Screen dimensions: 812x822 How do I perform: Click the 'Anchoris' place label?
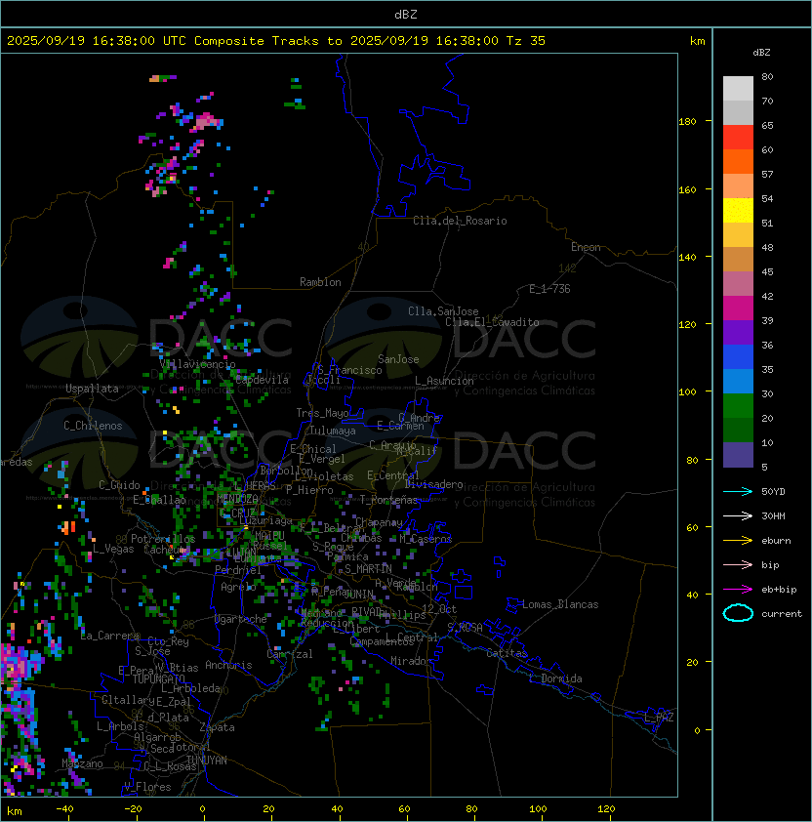(228, 665)
